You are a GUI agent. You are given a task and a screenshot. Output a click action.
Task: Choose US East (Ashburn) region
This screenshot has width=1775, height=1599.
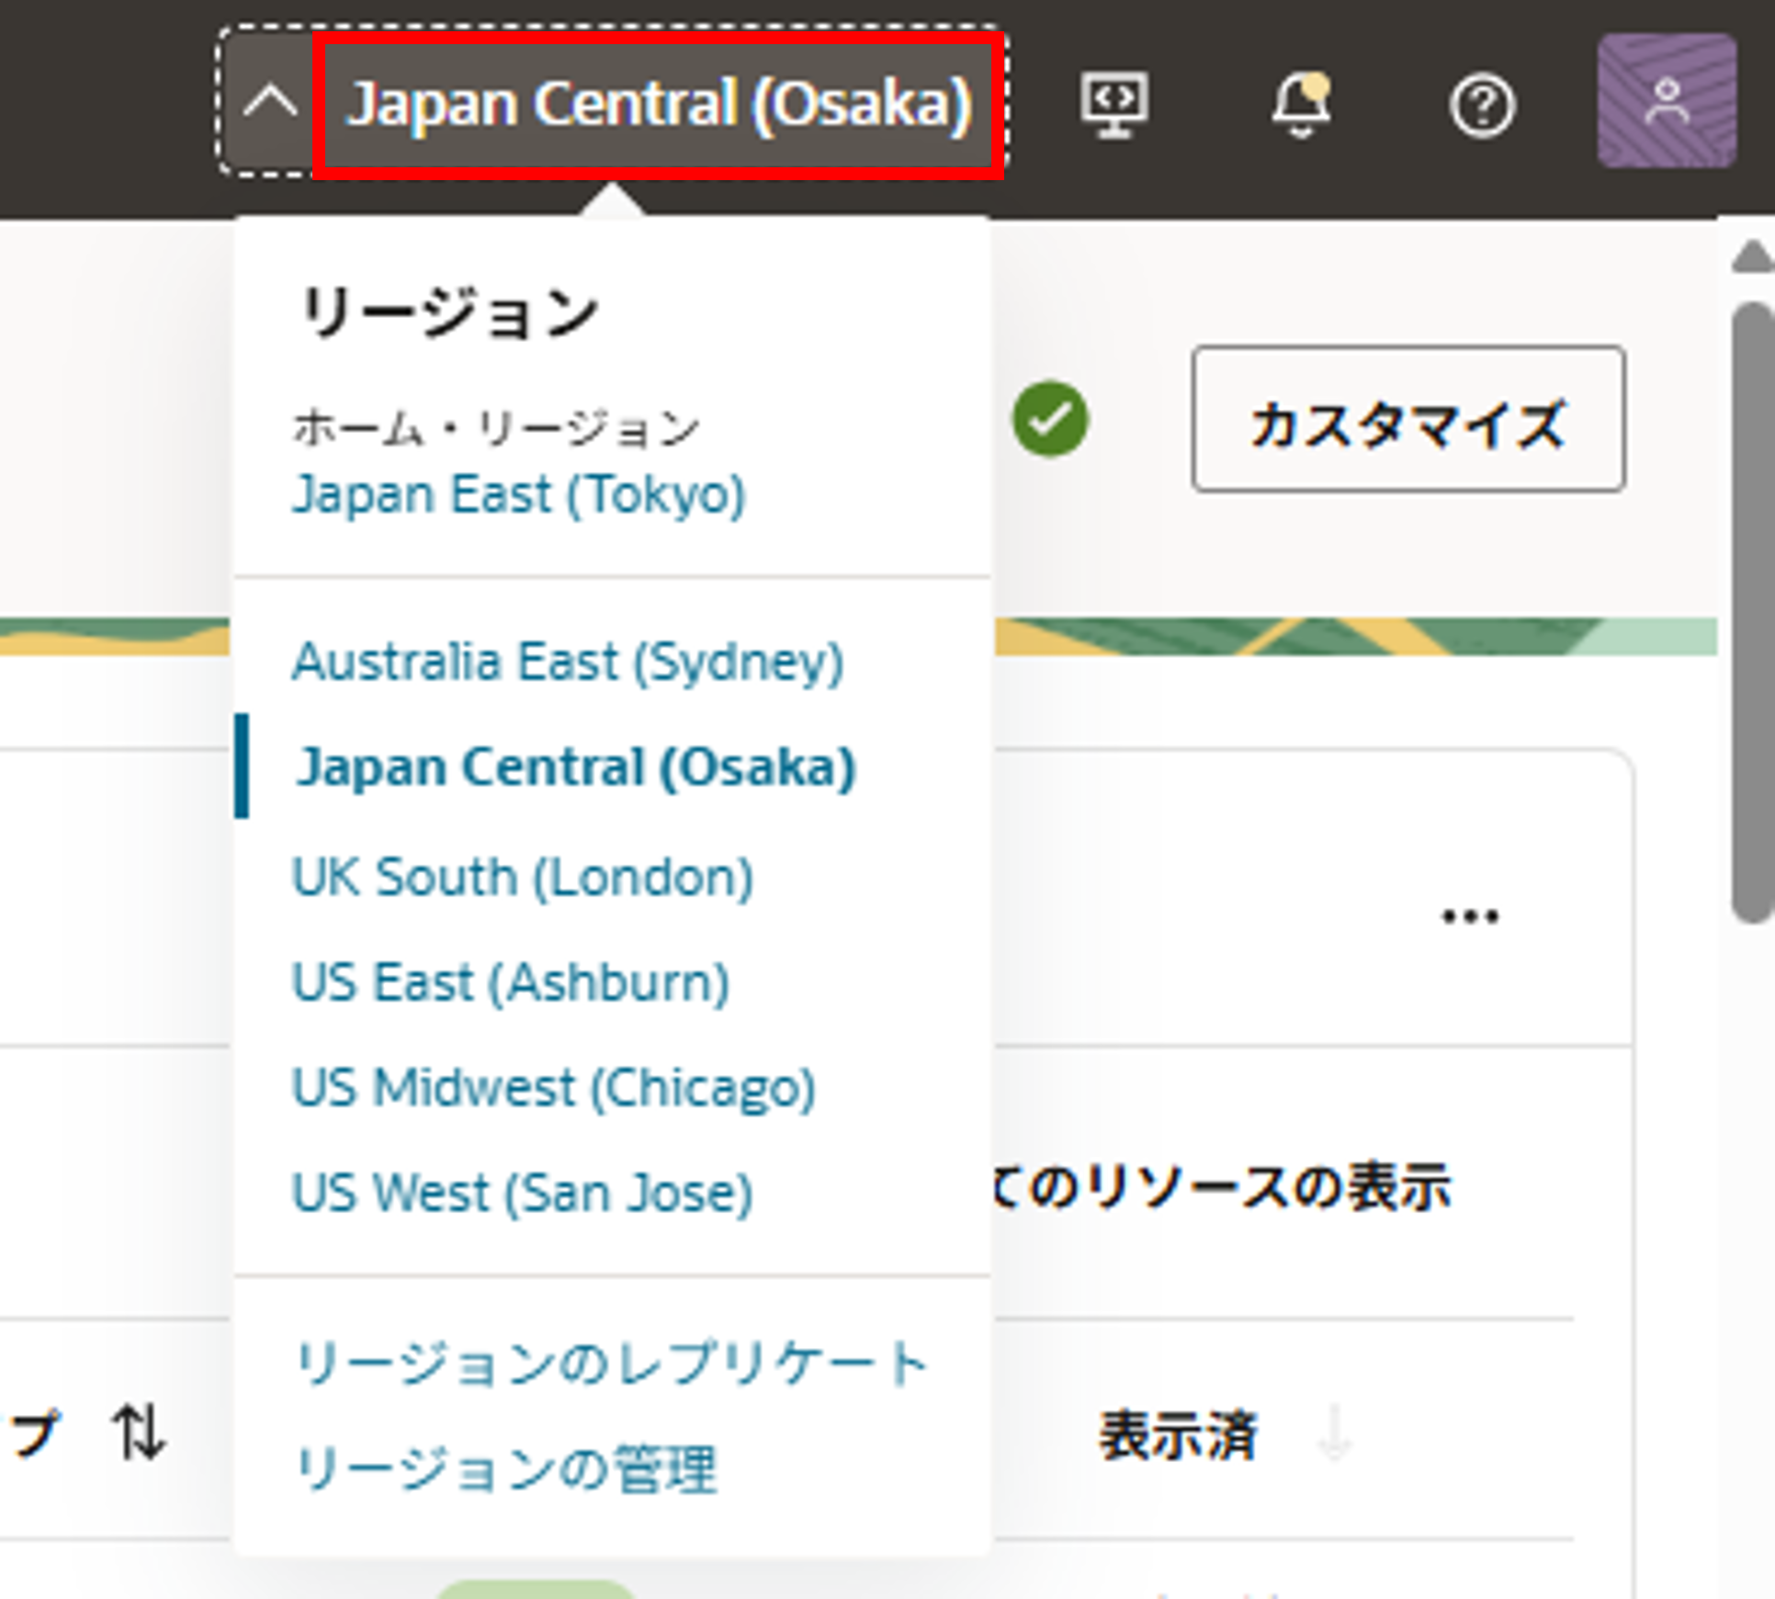[511, 981]
